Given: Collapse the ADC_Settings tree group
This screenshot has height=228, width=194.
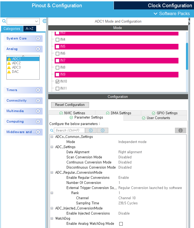Looking at the screenshot, I should tap(52, 147).
